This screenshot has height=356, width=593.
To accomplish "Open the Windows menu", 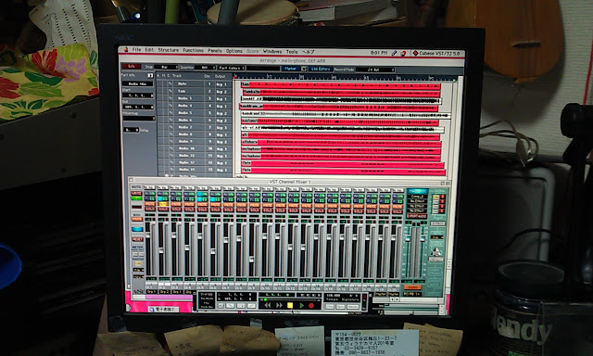I will coord(272,51).
